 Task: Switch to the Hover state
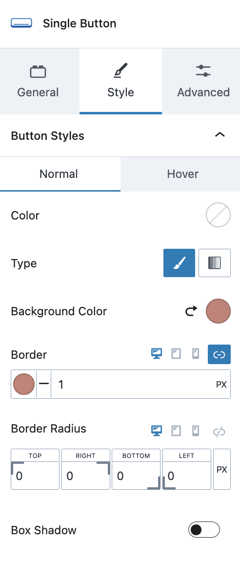point(183,174)
